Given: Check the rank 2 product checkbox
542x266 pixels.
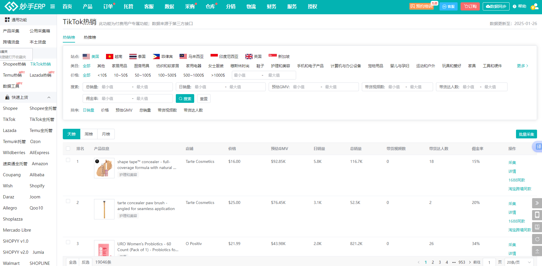Looking at the screenshot, I should (68, 201).
